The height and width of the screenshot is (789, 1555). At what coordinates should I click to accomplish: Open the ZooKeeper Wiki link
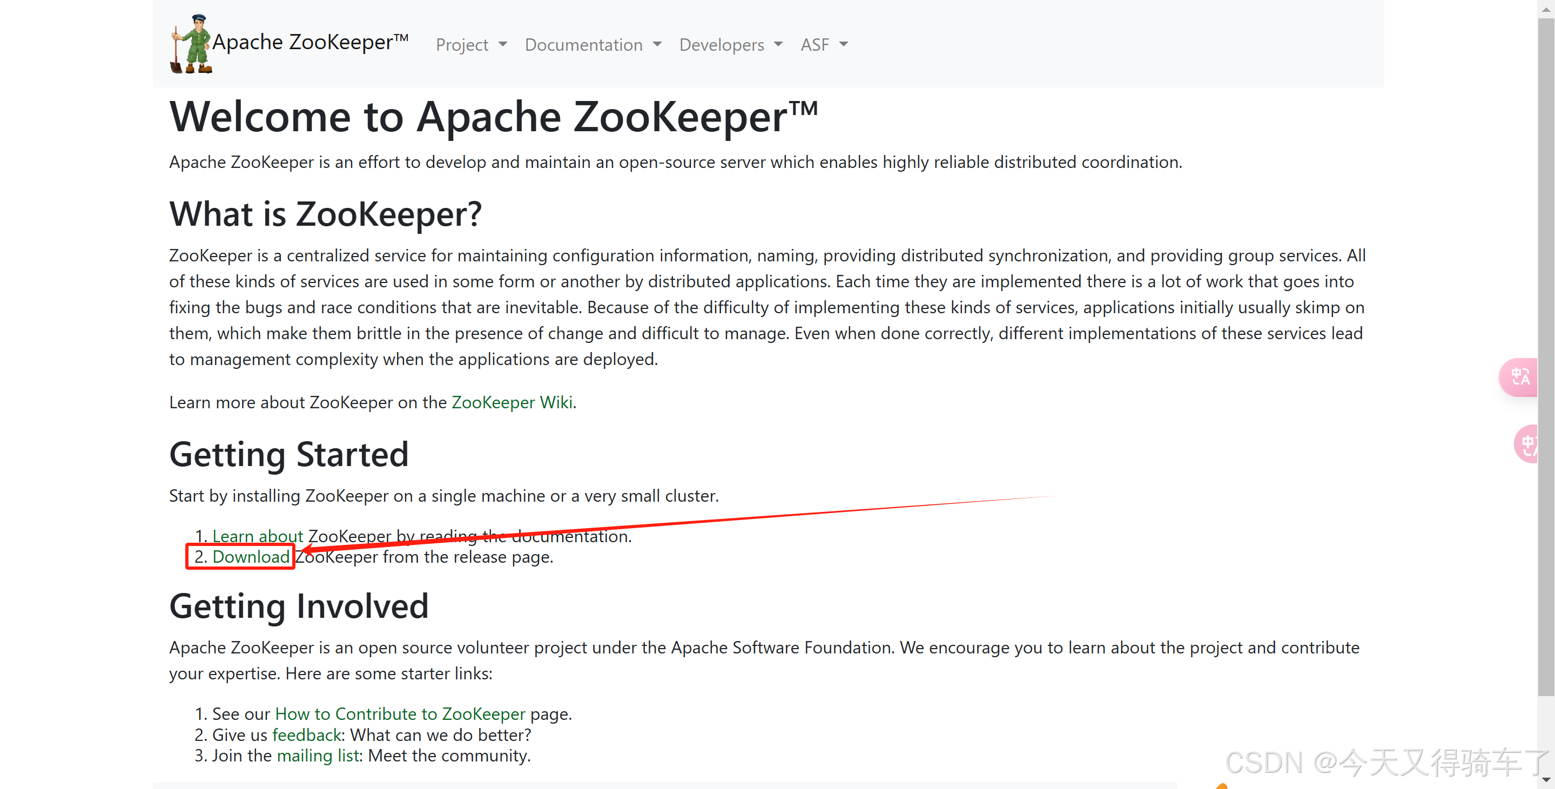[x=512, y=402]
